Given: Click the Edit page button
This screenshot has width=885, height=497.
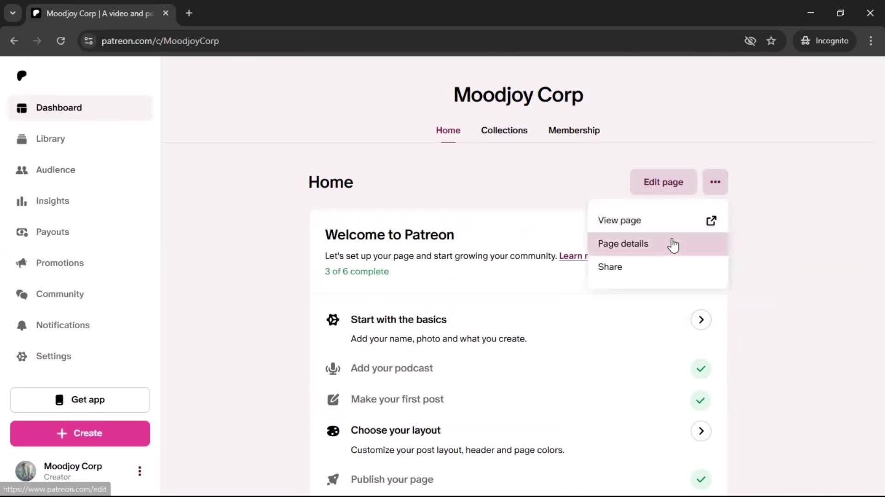Looking at the screenshot, I should pyautogui.click(x=663, y=182).
